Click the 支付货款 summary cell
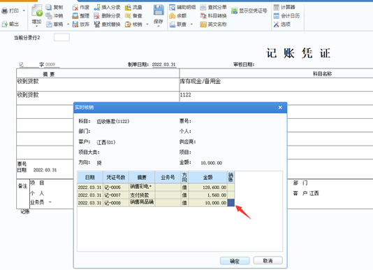Viewport: 373px width, 270px height. click(142, 195)
